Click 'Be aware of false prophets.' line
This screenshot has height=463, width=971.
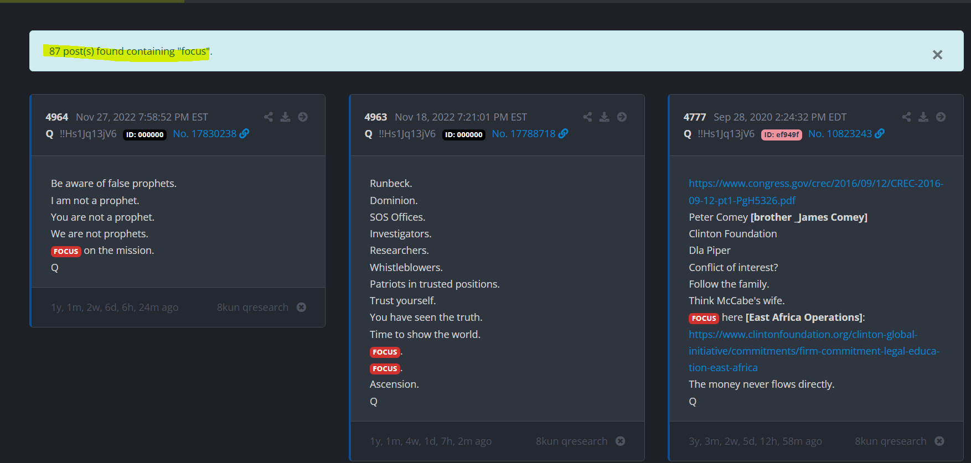point(113,183)
